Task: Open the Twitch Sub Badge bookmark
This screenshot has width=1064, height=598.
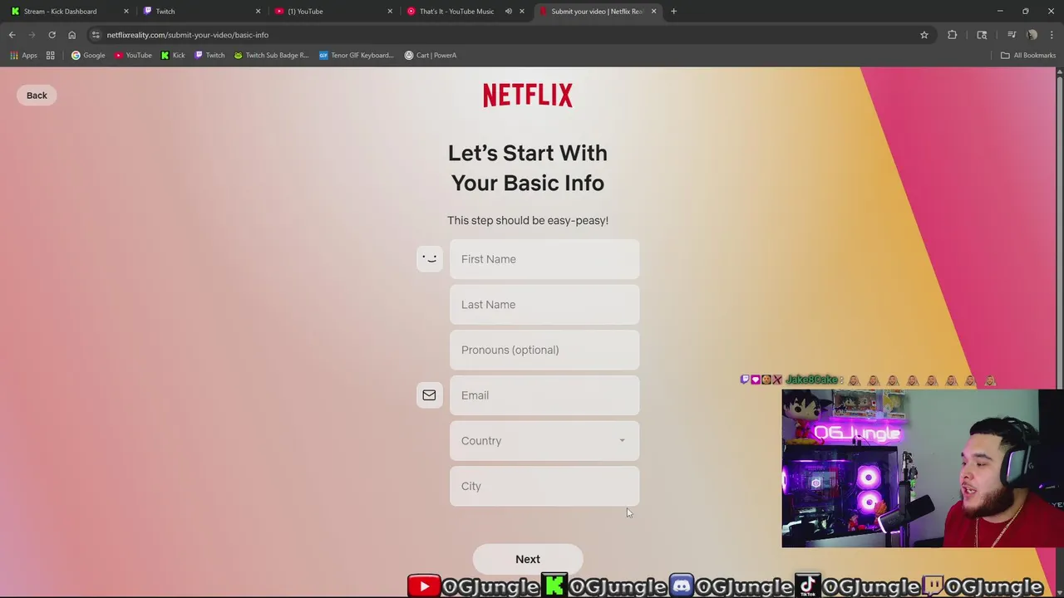Action: click(271, 55)
